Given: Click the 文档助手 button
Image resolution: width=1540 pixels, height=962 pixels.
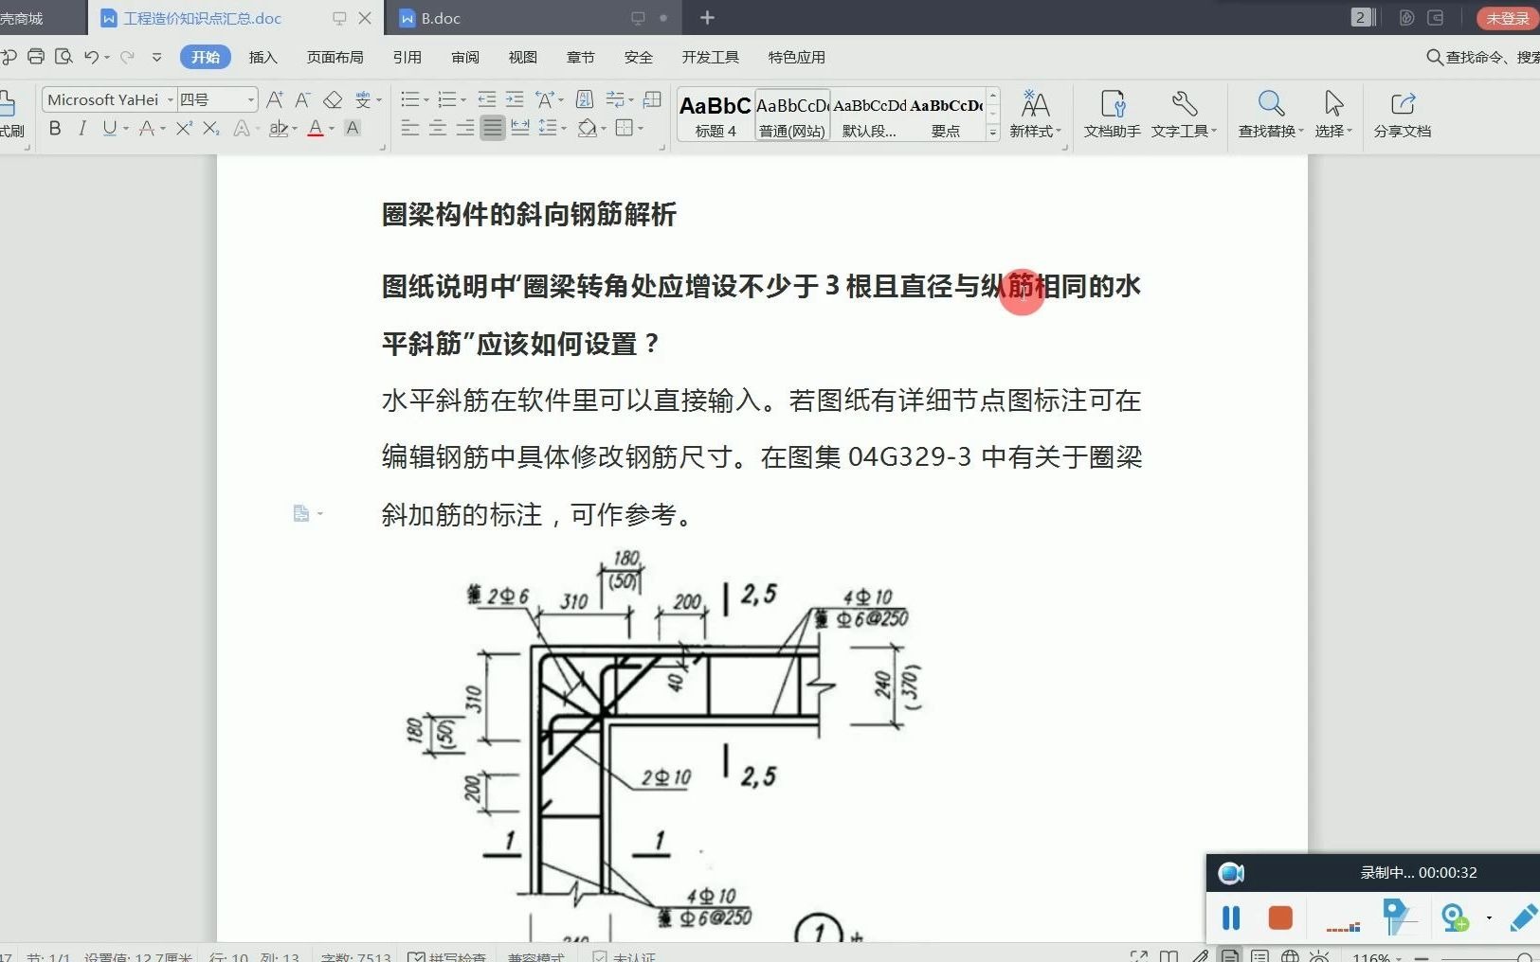Looking at the screenshot, I should (1112, 114).
